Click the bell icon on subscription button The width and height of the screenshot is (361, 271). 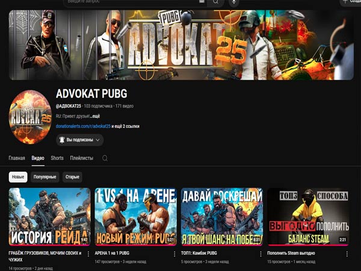pyautogui.click(x=61, y=140)
